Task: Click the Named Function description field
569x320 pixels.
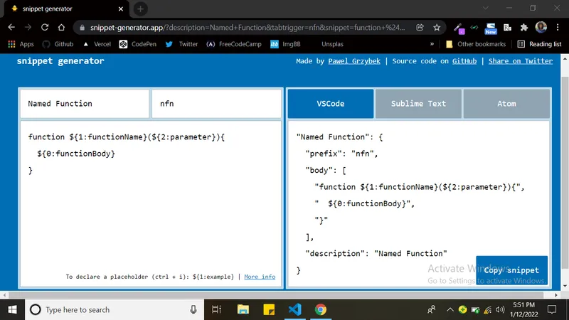Action: pyautogui.click(x=85, y=104)
